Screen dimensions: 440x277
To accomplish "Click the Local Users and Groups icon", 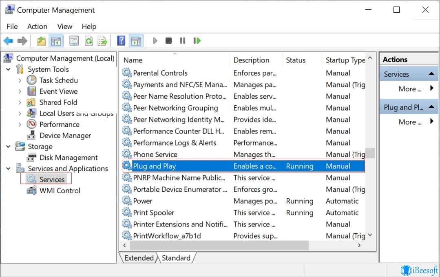I will pyautogui.click(x=31, y=113).
